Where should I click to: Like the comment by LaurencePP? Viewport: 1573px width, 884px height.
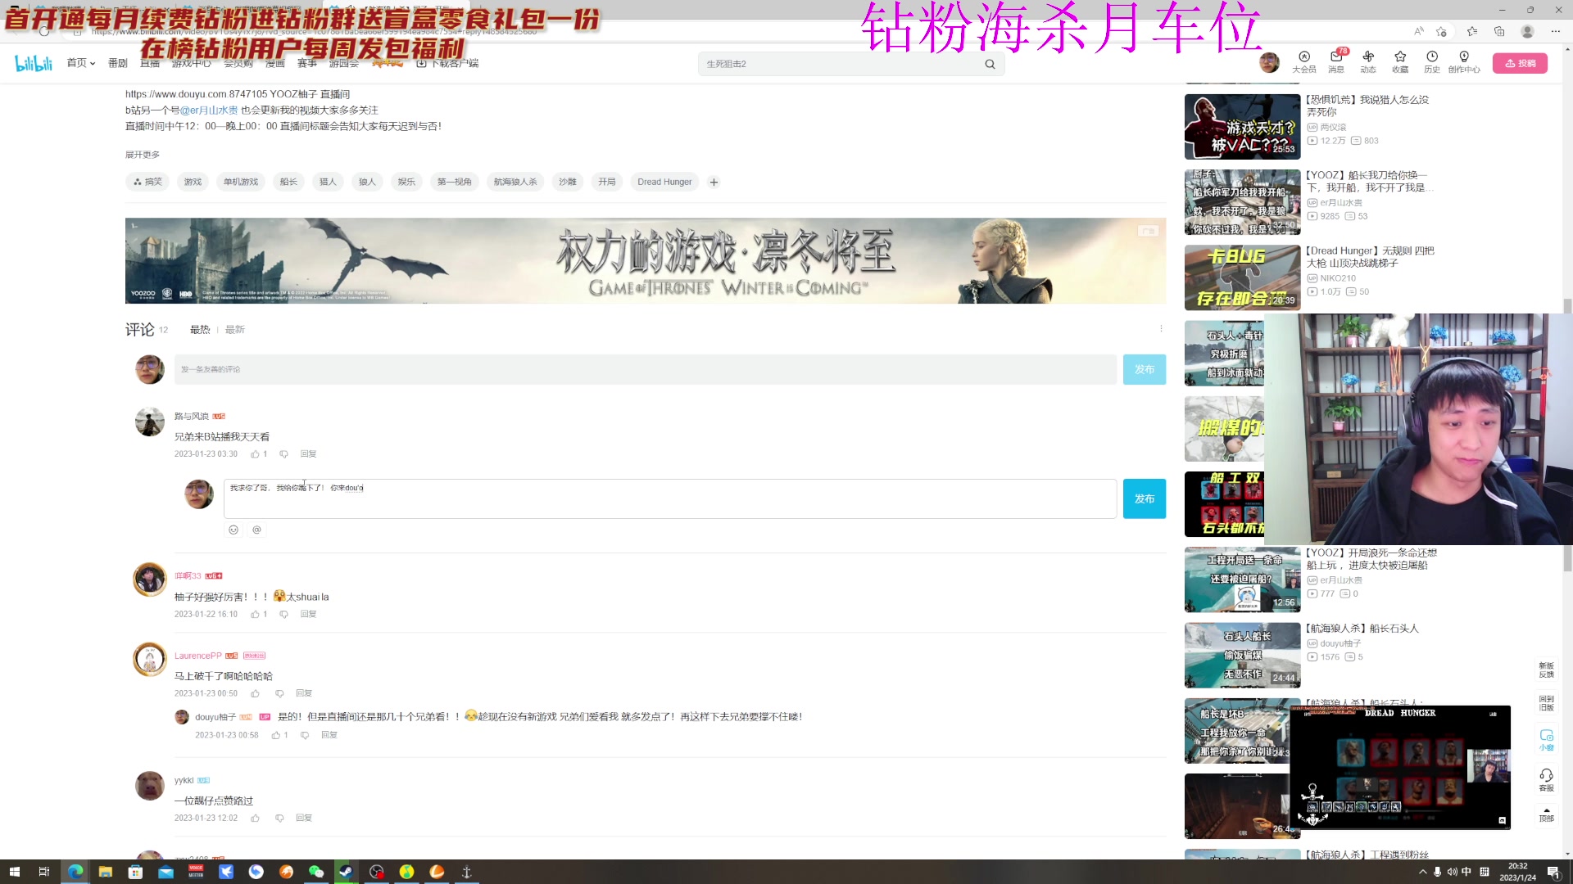click(x=255, y=694)
